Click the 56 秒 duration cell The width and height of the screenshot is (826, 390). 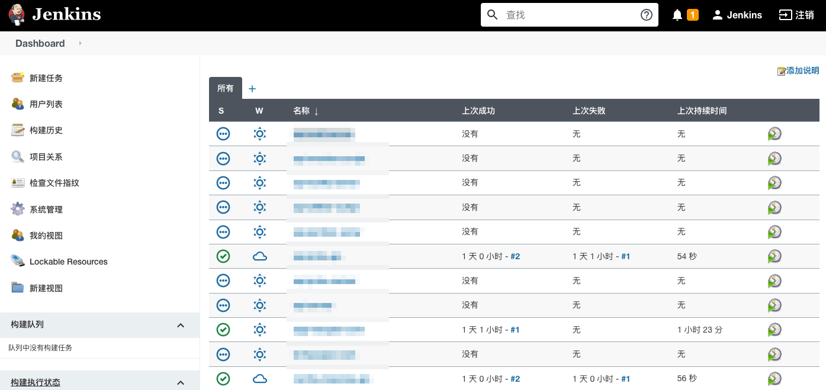point(687,379)
